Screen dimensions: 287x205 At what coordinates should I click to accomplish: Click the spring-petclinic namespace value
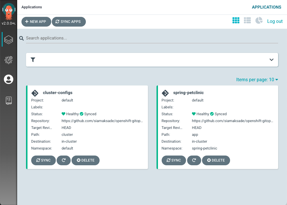(205, 148)
